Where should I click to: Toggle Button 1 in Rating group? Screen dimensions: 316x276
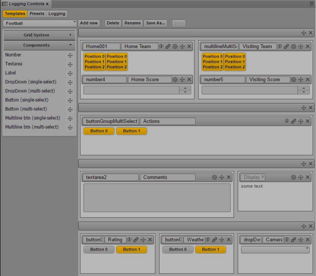point(132,249)
